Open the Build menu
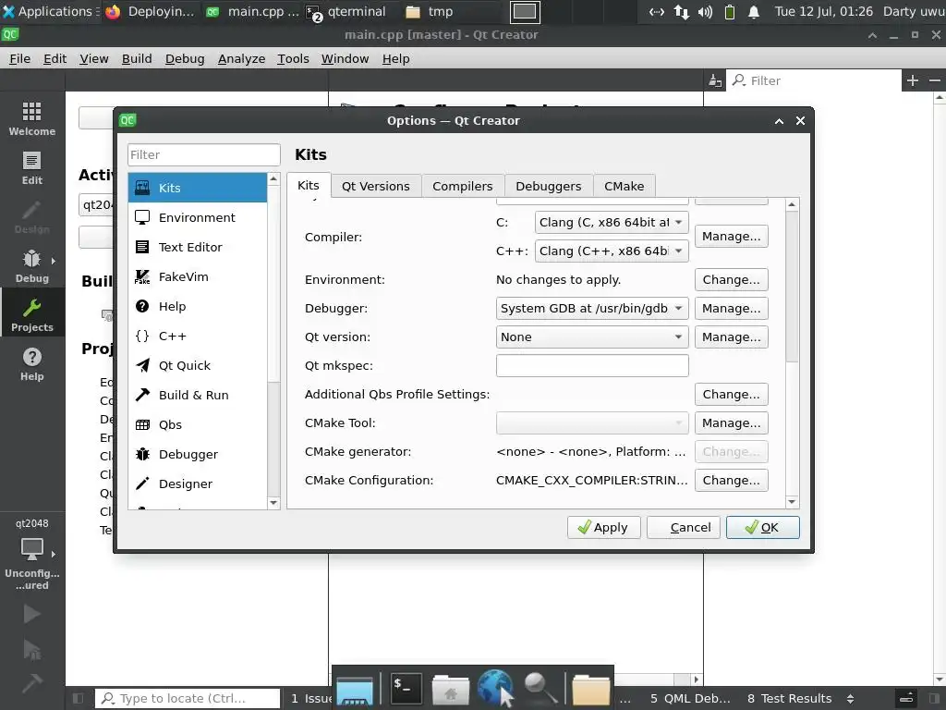 point(137,58)
